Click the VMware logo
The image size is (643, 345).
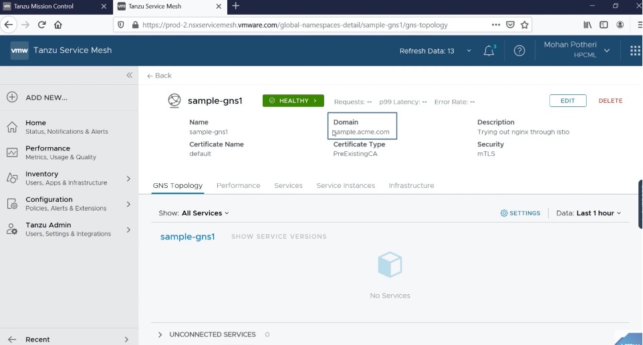(x=19, y=50)
